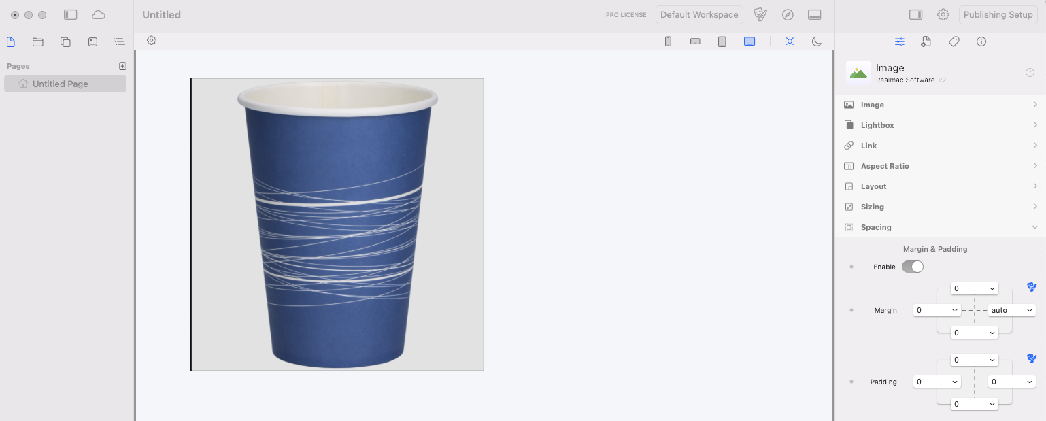Switch to the Pages sidebar tab icon
This screenshot has height=421, width=1046.
pos(11,41)
